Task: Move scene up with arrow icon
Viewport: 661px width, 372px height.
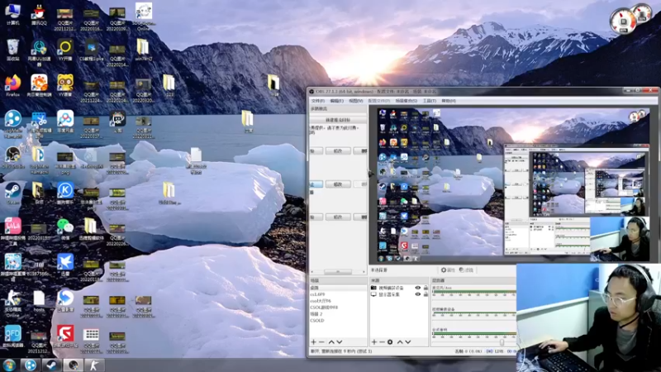Action: [x=331, y=341]
